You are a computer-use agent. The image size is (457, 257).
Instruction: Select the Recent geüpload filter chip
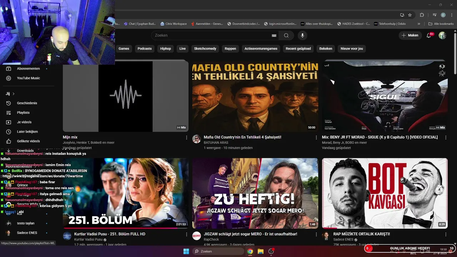[298, 49]
